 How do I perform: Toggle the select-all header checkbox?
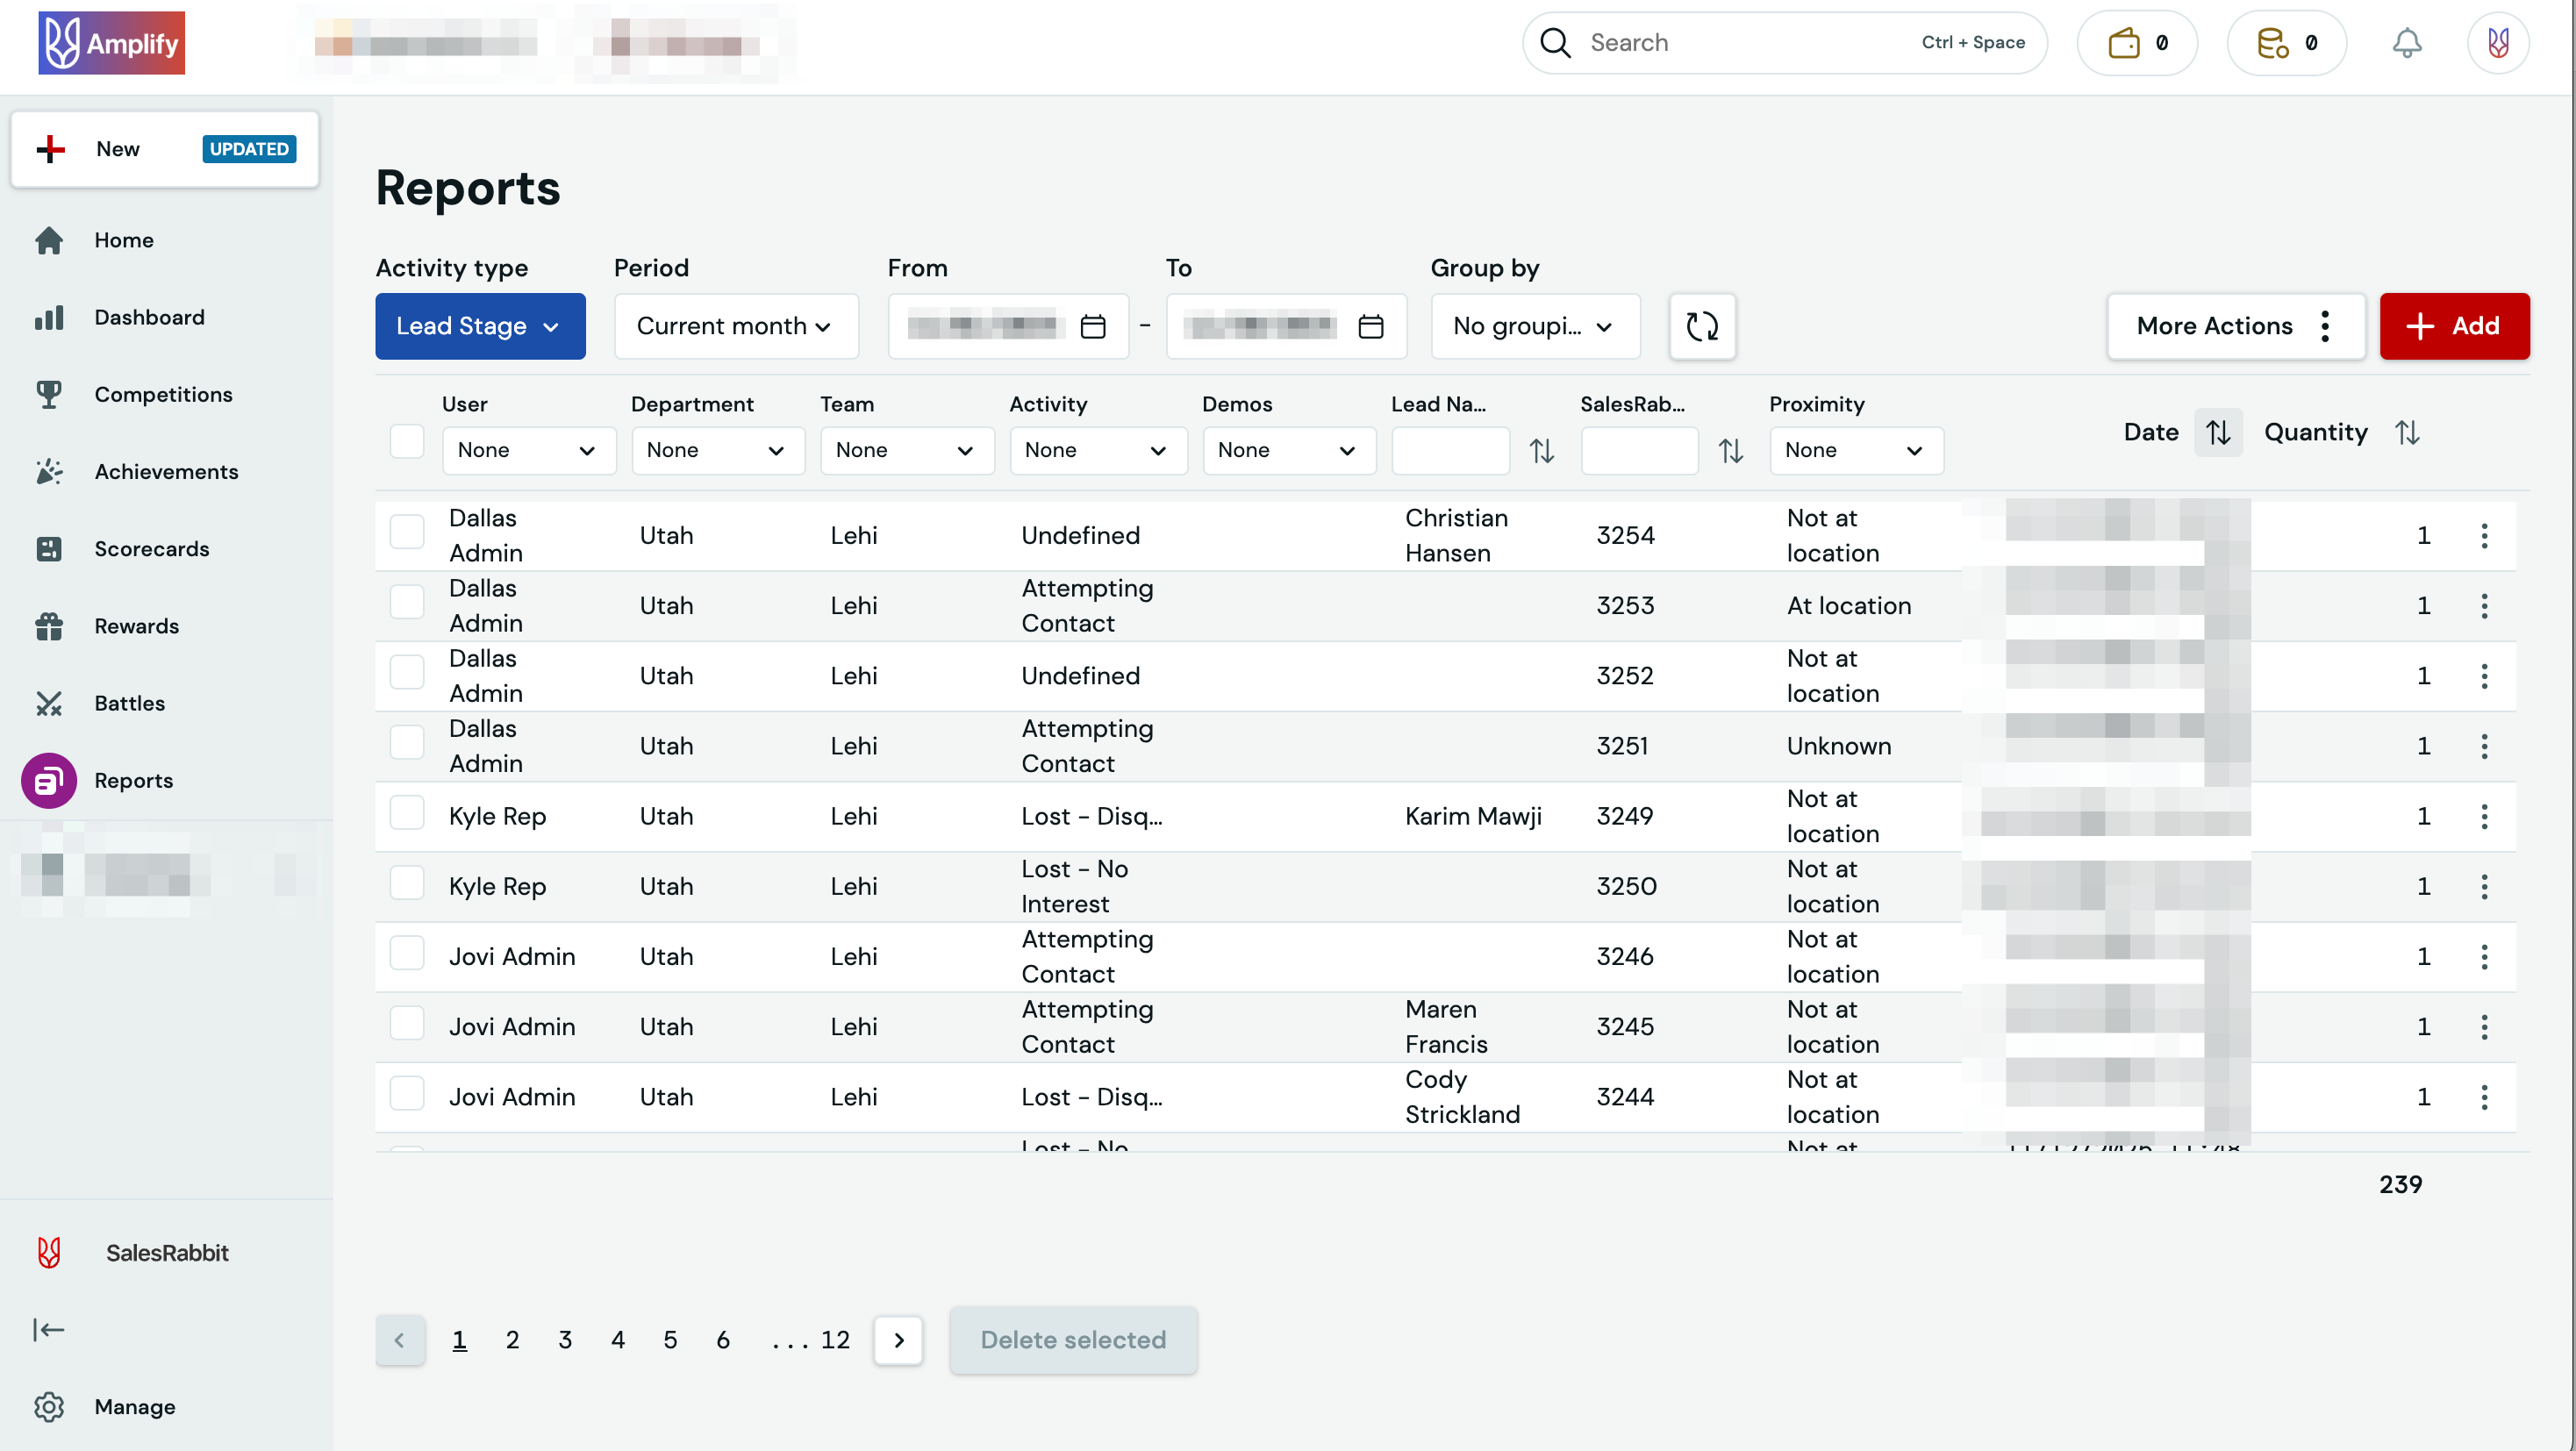click(407, 441)
